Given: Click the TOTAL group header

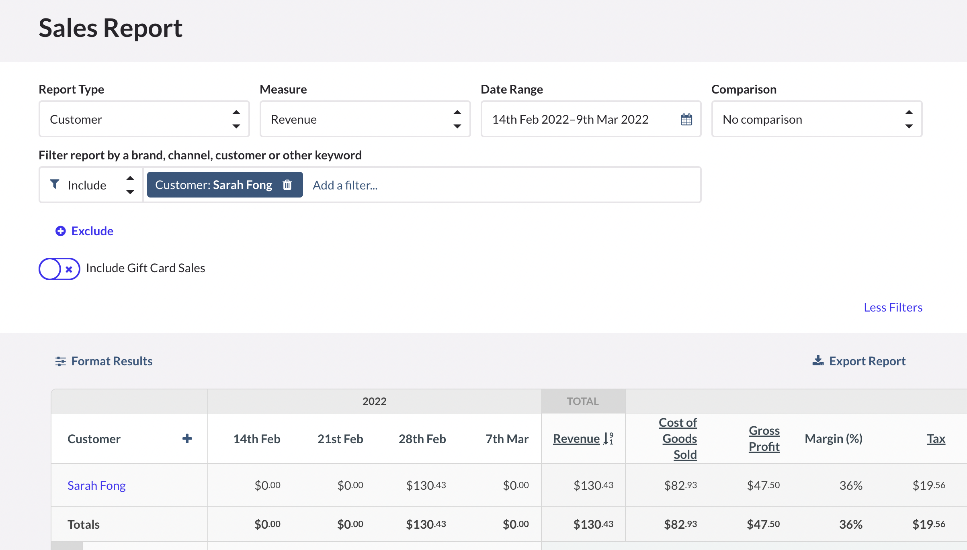Looking at the screenshot, I should 583,401.
